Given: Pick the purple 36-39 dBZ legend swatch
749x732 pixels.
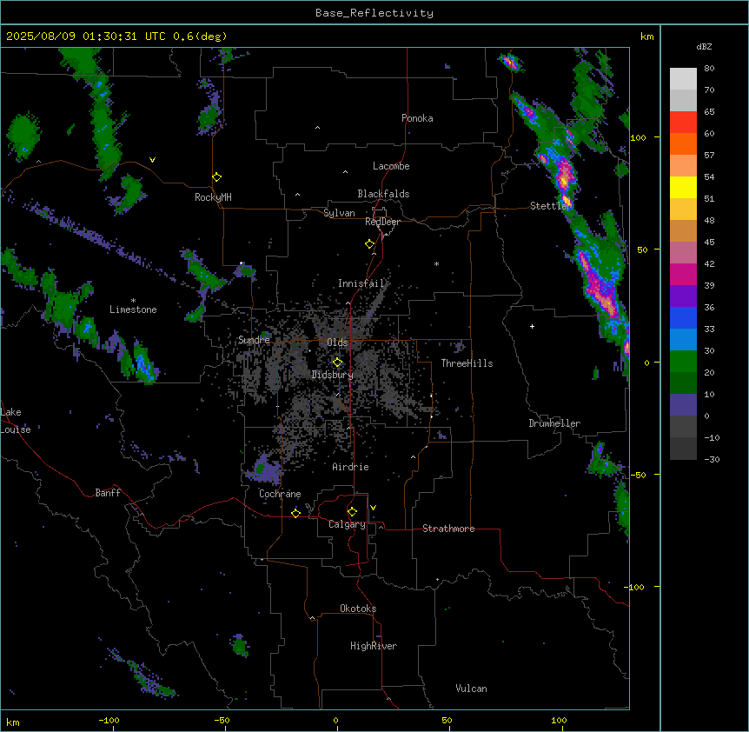Looking at the screenshot, I should tap(683, 296).
